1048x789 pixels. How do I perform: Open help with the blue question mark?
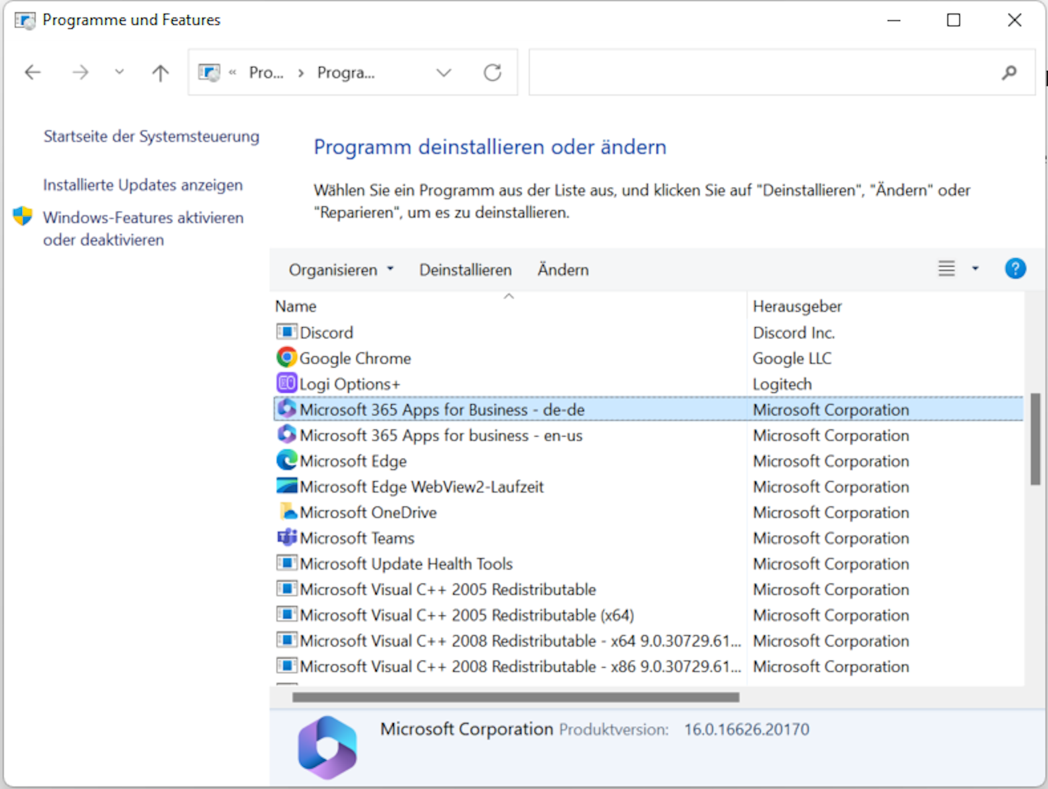point(1014,269)
